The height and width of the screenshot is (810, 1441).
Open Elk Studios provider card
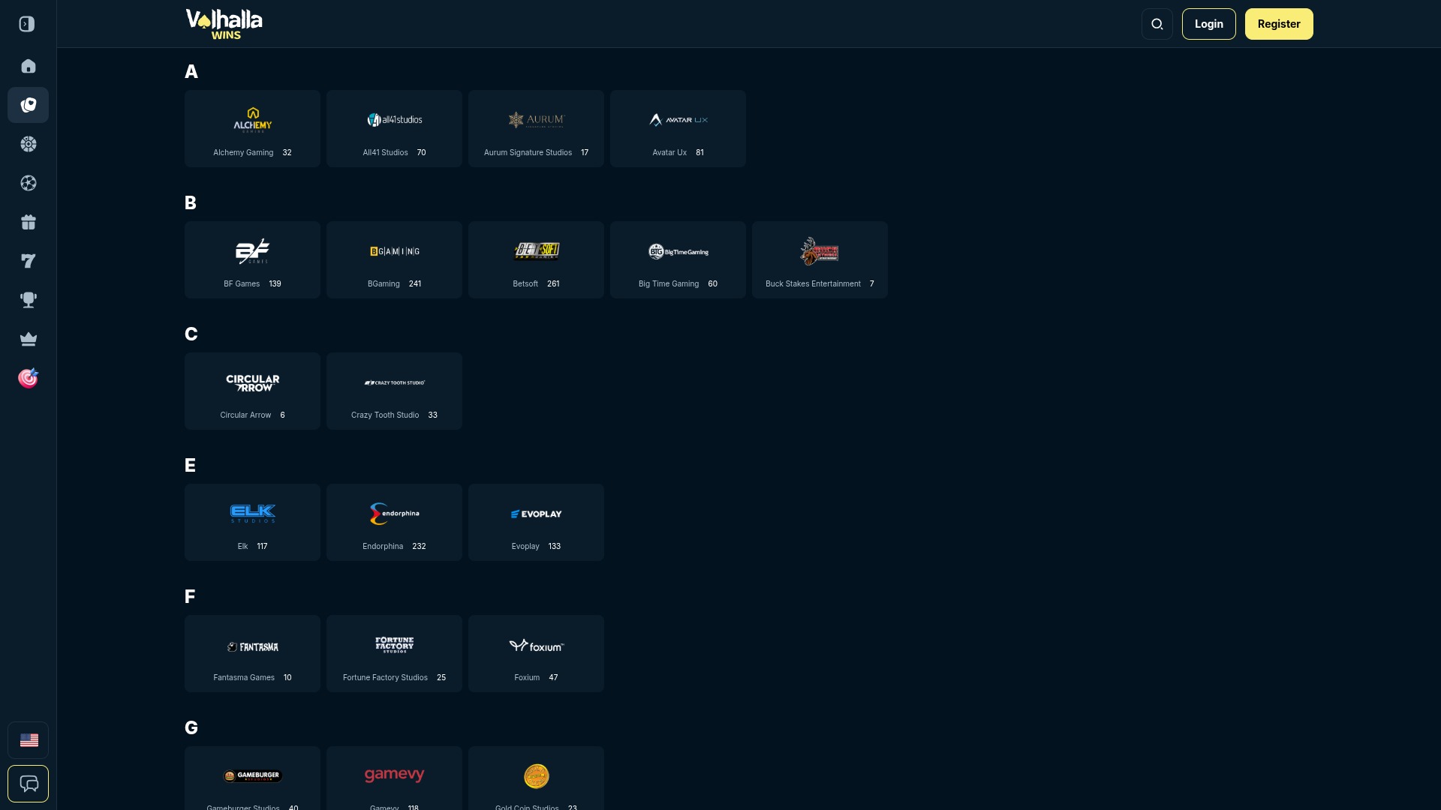point(252,522)
